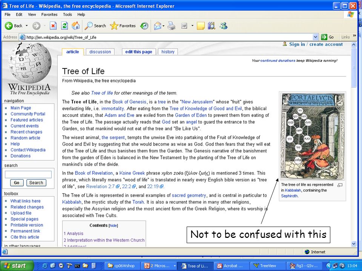Click the Print icon in toolbar
The height and width of the screenshot is (271, 362).
171,26
